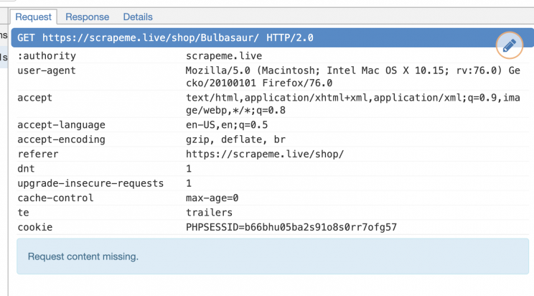534x296 pixels.
Task: Select the upgrade-insecure-requests header name
Action: (90, 183)
